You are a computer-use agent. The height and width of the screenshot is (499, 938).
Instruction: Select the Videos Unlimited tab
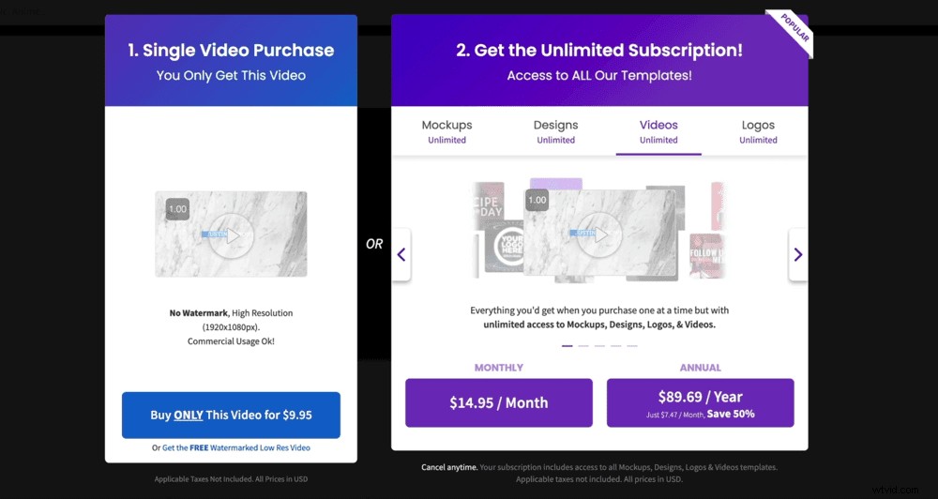point(658,131)
